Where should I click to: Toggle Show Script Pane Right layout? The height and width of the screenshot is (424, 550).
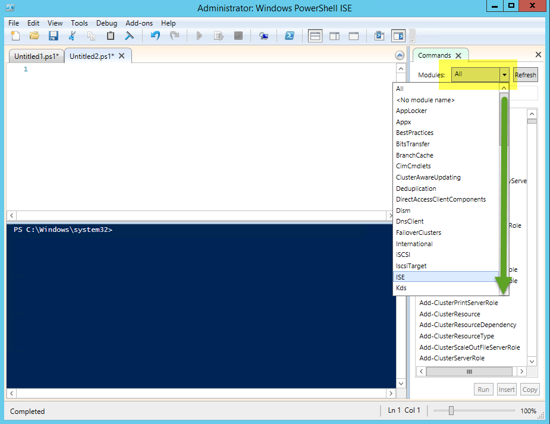[x=334, y=36]
